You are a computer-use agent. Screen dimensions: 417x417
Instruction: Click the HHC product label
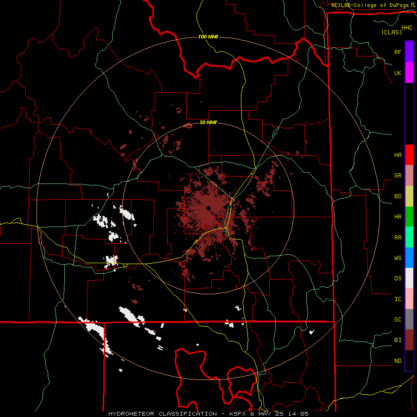(x=407, y=28)
